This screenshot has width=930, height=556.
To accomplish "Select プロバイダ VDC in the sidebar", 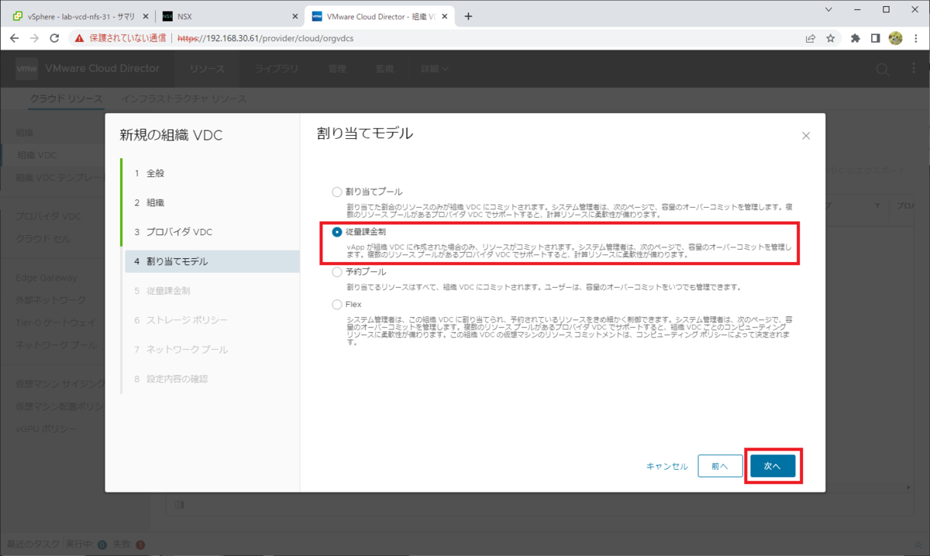I will (48, 215).
